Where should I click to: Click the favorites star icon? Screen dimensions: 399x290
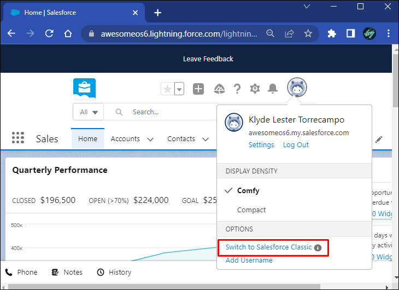click(167, 89)
